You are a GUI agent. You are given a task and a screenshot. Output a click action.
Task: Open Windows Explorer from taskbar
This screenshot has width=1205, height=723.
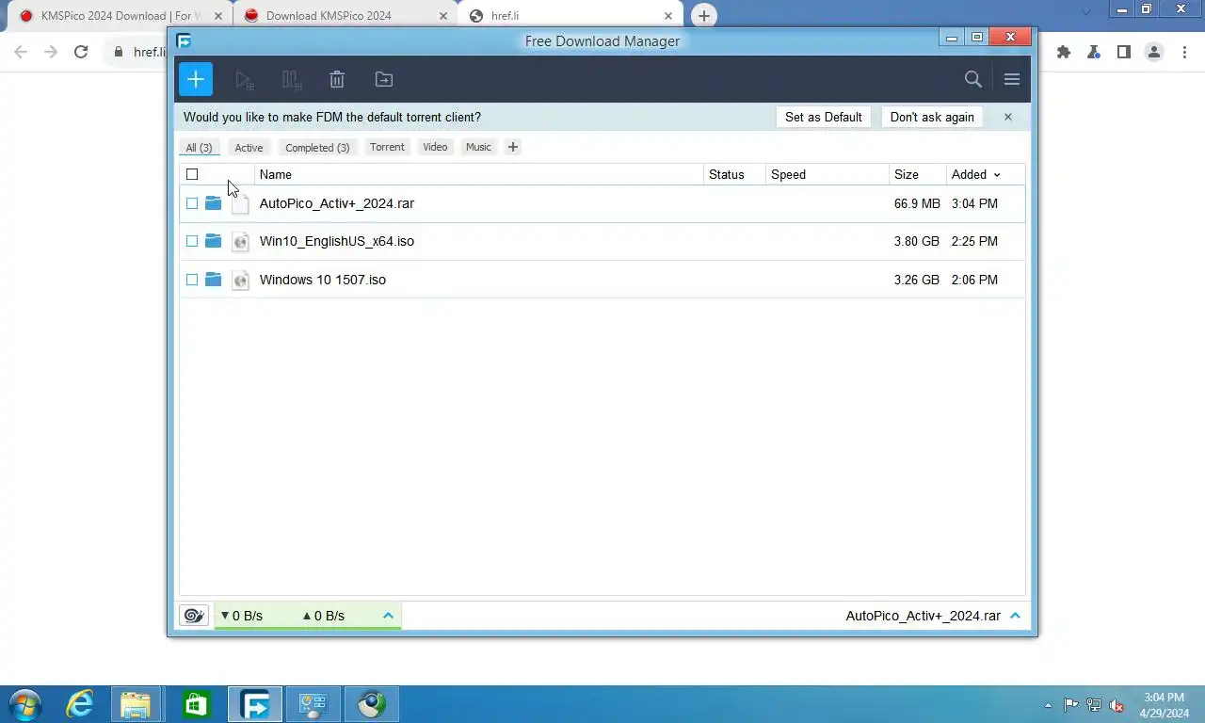pyautogui.click(x=136, y=704)
